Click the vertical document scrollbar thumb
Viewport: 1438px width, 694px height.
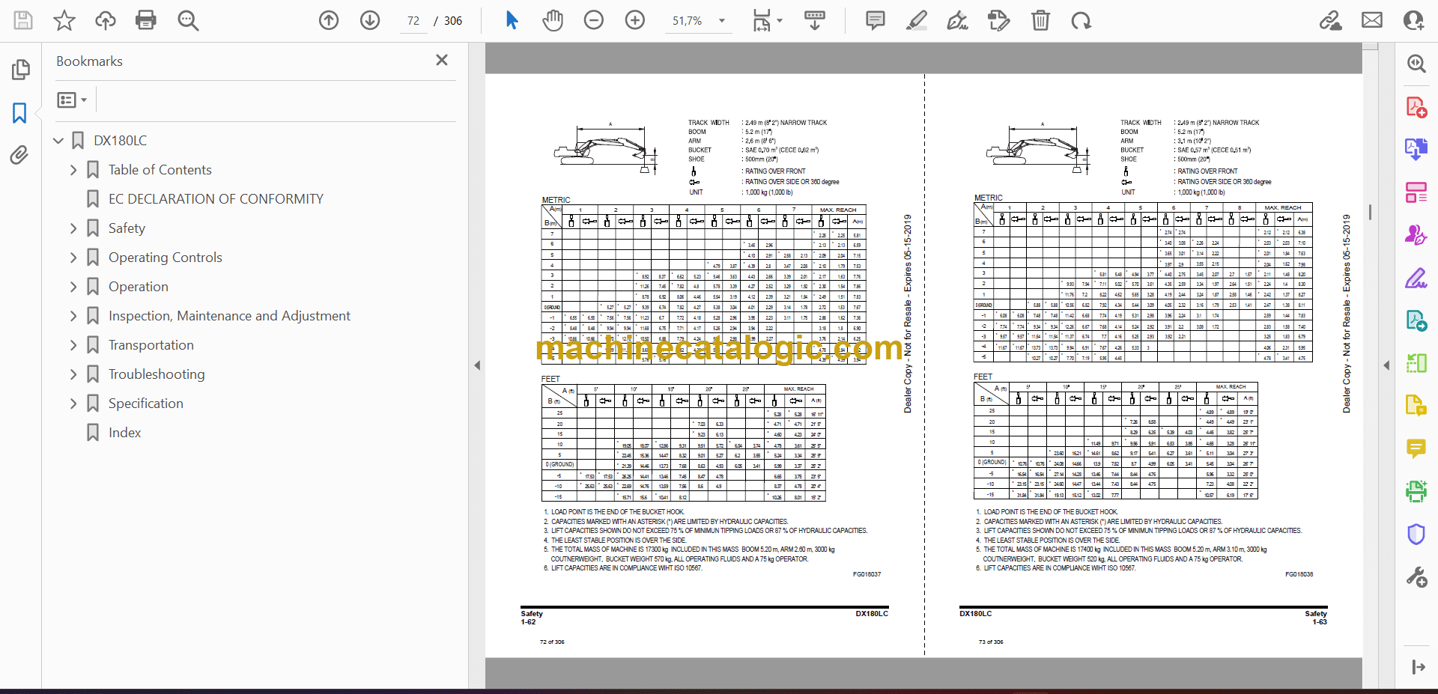pos(1370,213)
